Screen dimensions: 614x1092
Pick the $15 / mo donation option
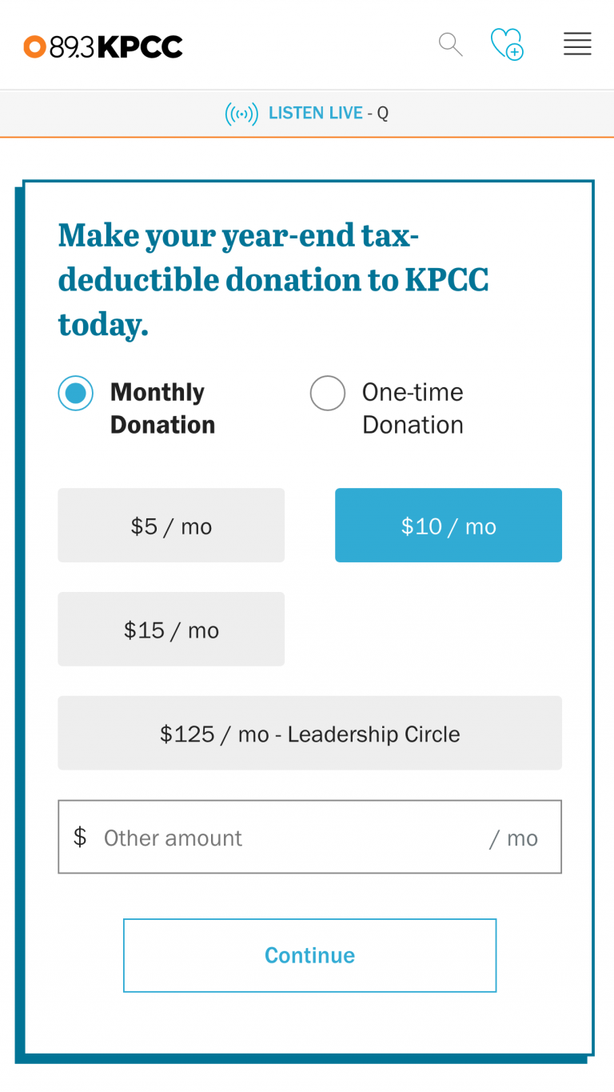pyautogui.click(x=171, y=630)
